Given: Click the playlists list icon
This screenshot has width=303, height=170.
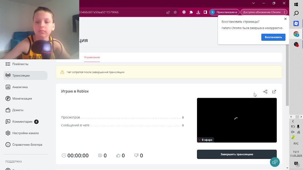Looking at the screenshot, I should [8, 64].
